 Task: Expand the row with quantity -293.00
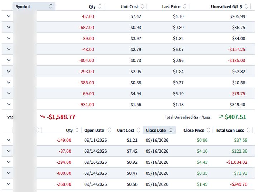(9, 71)
